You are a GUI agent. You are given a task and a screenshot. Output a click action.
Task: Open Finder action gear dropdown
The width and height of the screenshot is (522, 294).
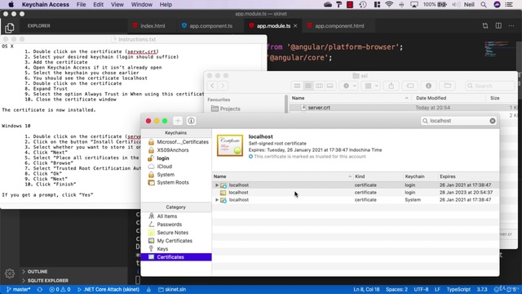coord(349,86)
